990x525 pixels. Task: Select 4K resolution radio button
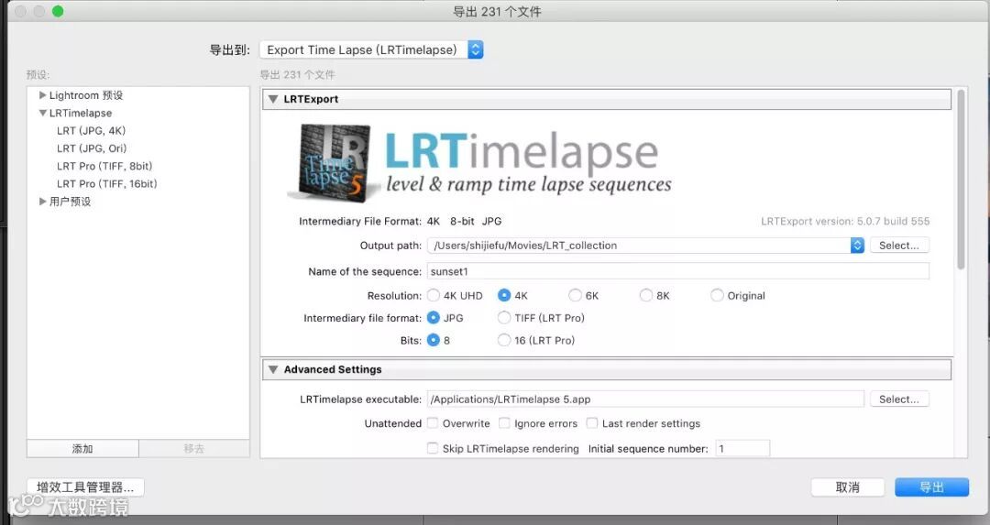[504, 295]
